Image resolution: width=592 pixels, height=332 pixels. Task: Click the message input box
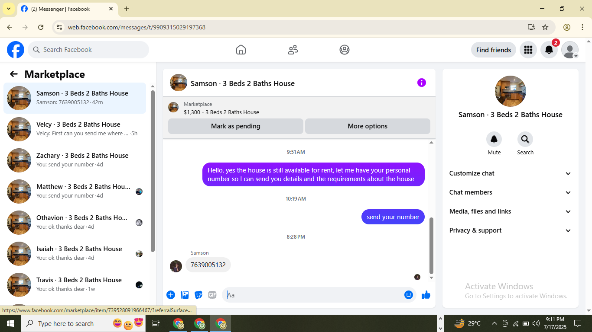pos(319,295)
